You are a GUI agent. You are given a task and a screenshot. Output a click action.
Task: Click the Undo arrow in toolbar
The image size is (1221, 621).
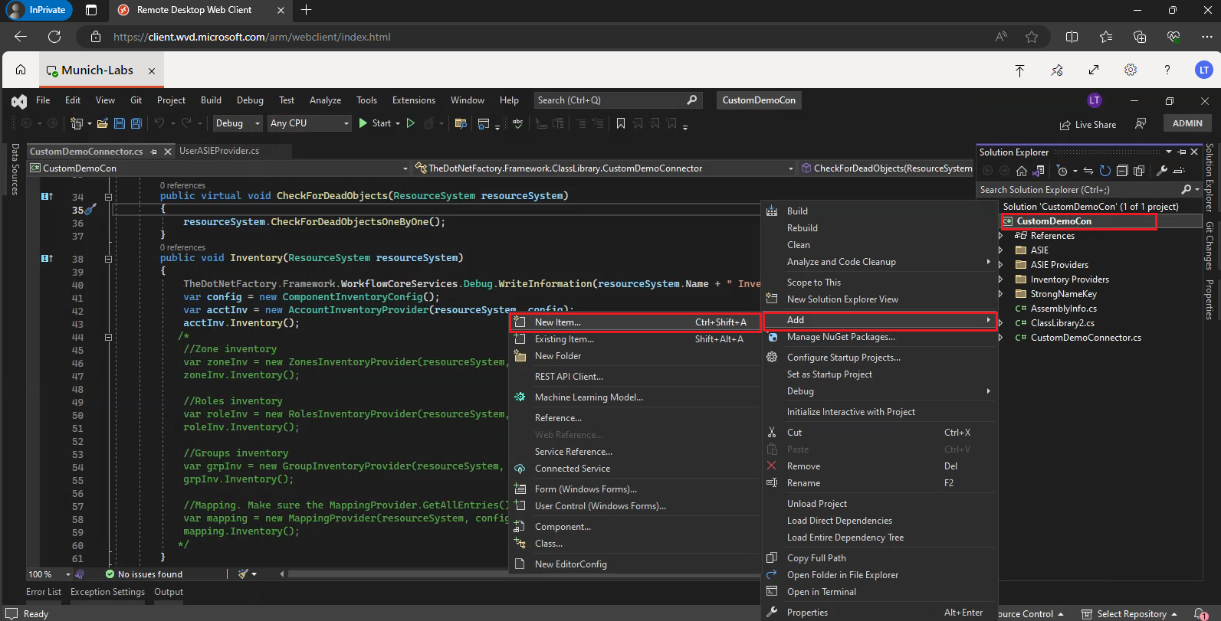coord(159,123)
